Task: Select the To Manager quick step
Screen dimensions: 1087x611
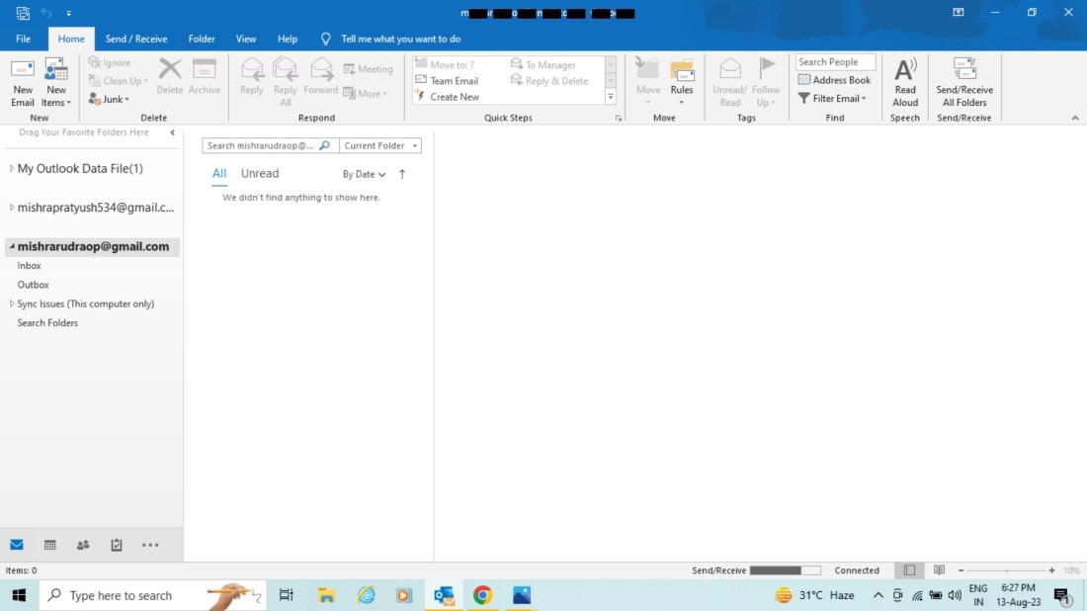Action: point(543,64)
